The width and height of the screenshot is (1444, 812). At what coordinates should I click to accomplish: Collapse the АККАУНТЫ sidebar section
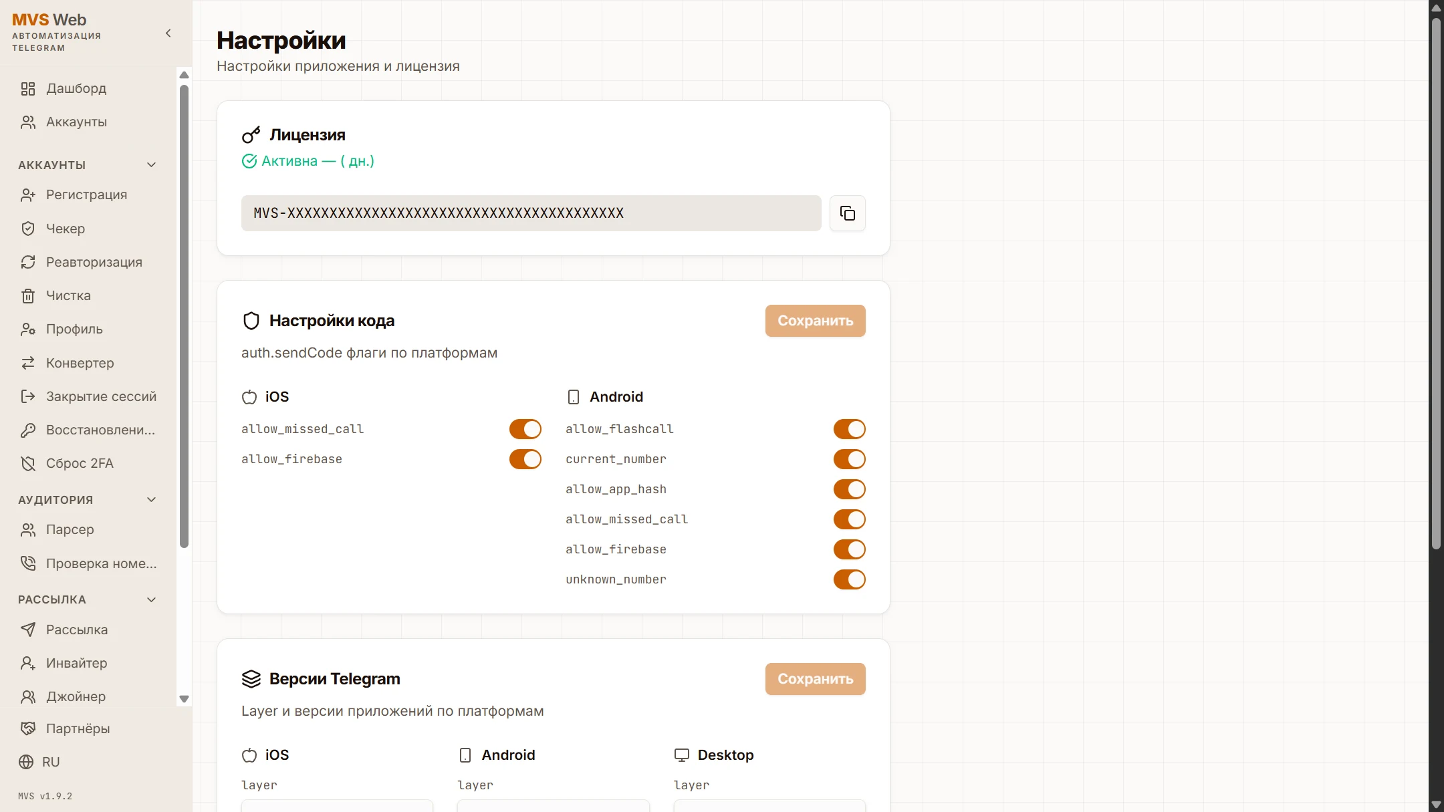[x=151, y=165]
